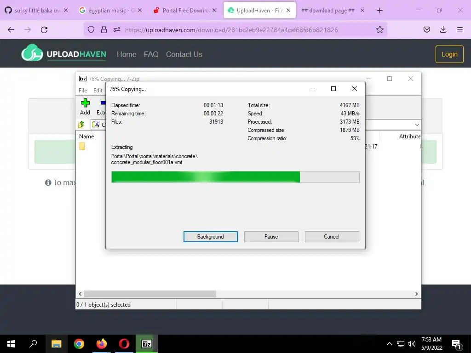Open Opera from the taskbar

coord(124,344)
